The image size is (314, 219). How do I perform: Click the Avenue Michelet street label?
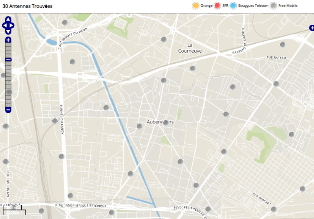coord(8,182)
